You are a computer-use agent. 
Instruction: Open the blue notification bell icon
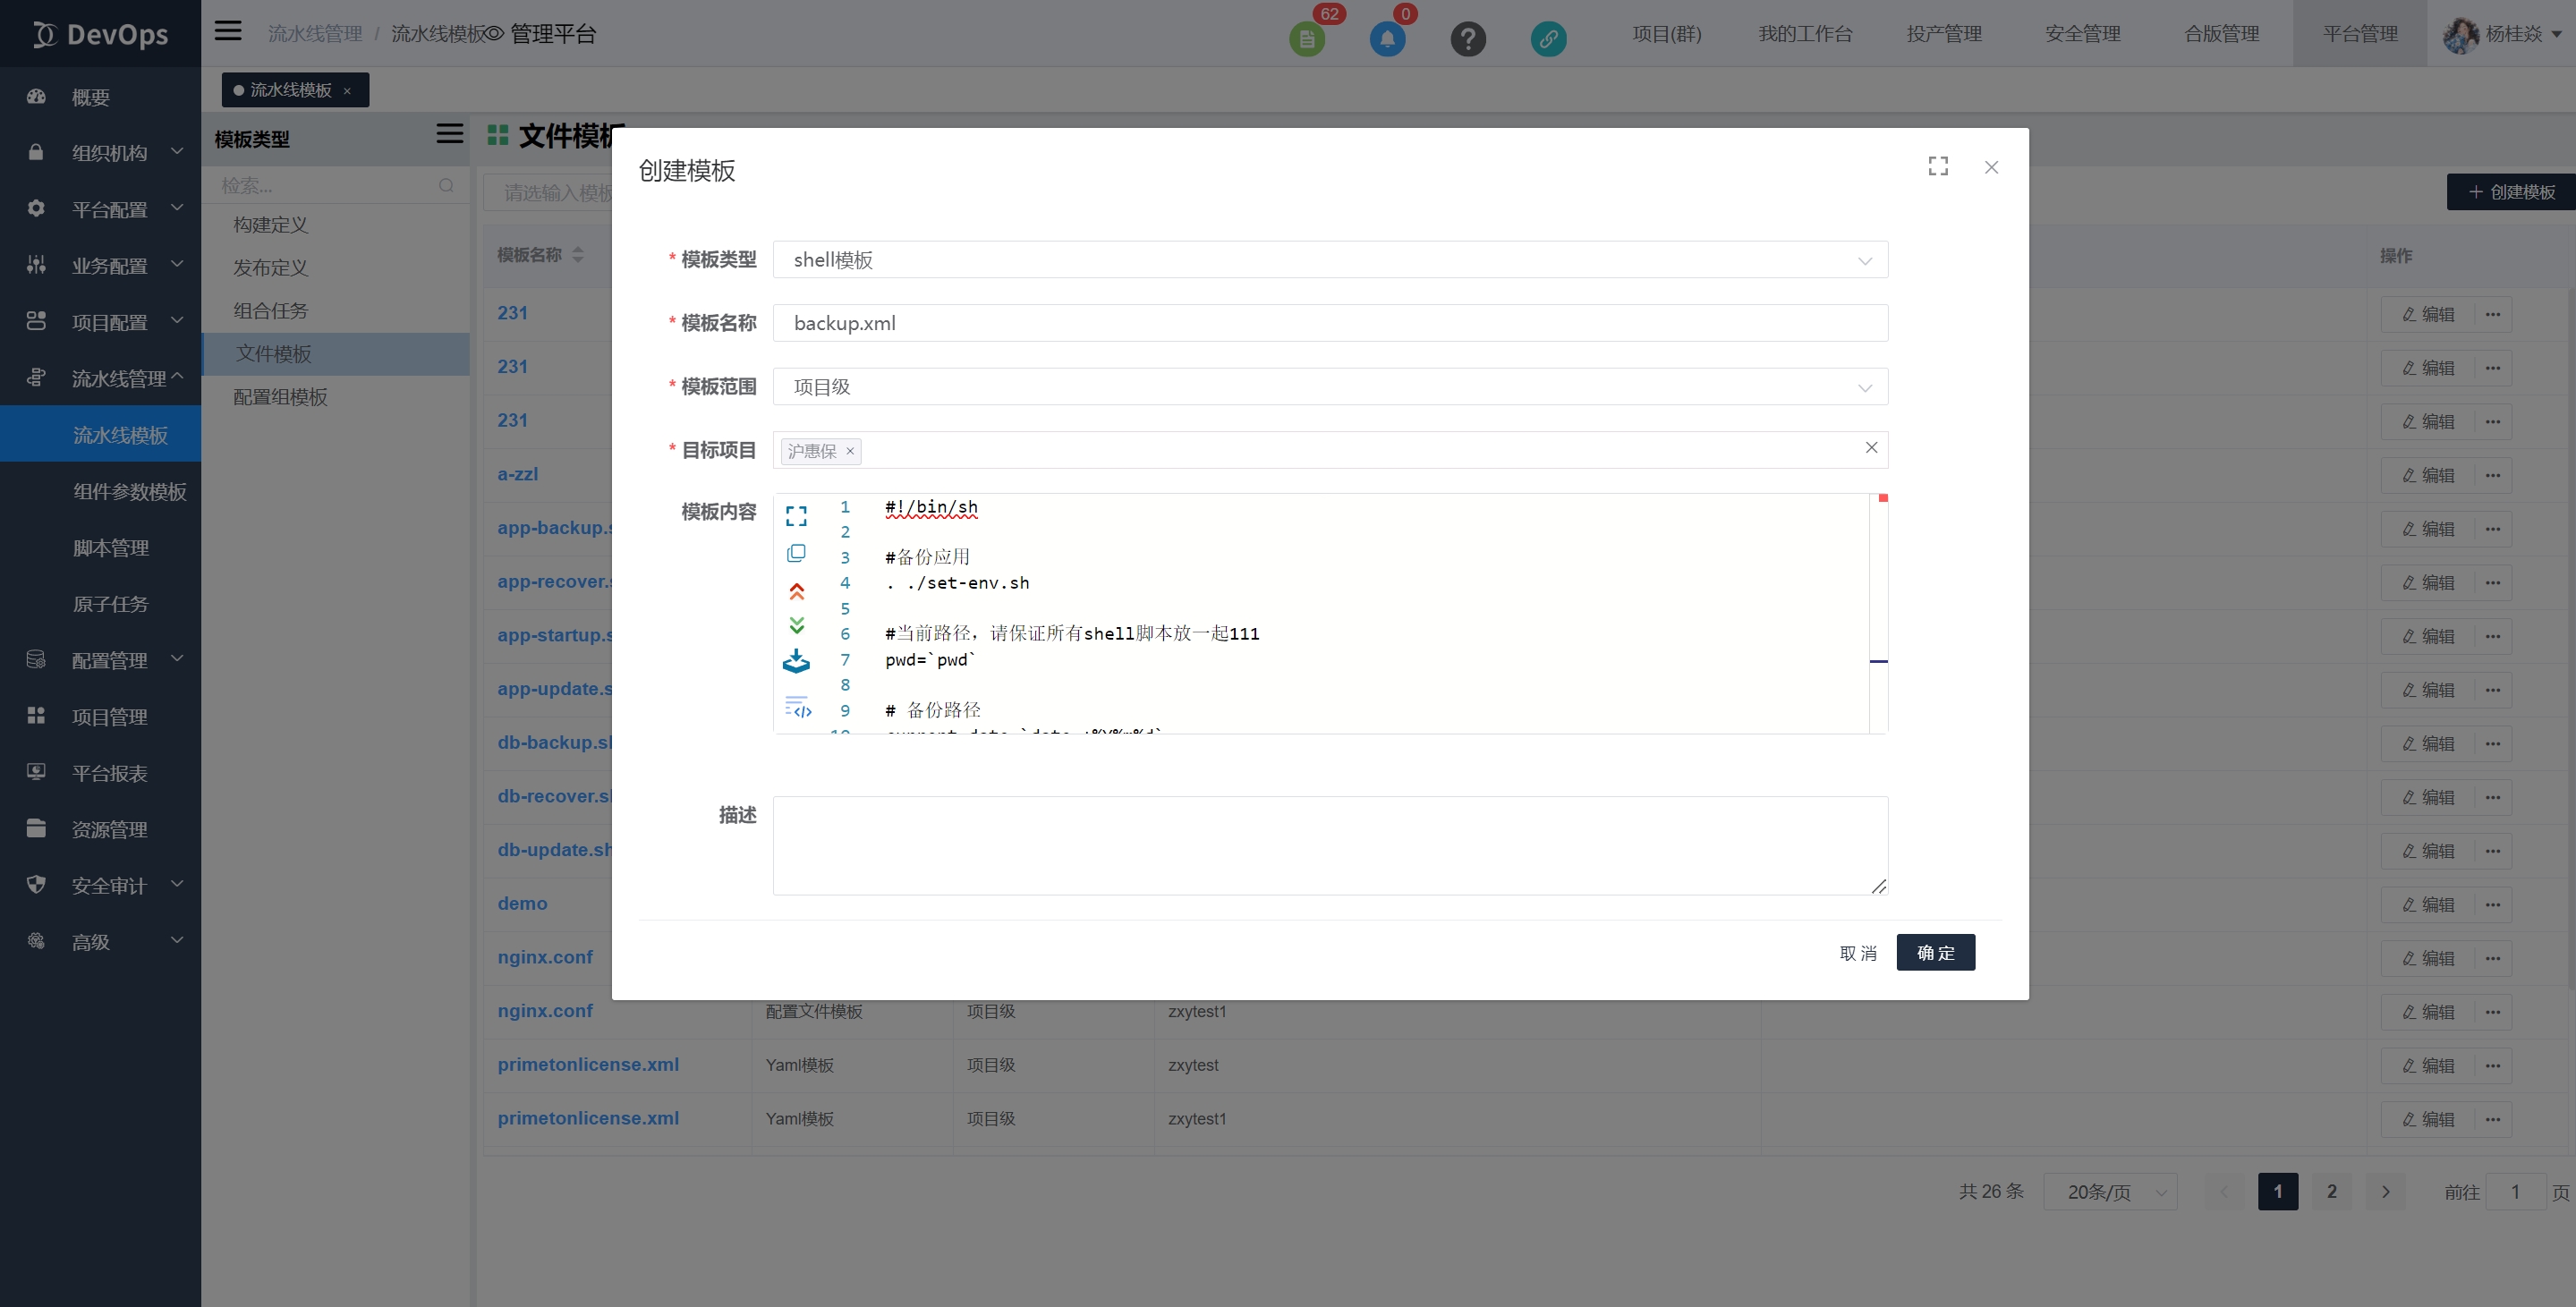coord(1387,39)
